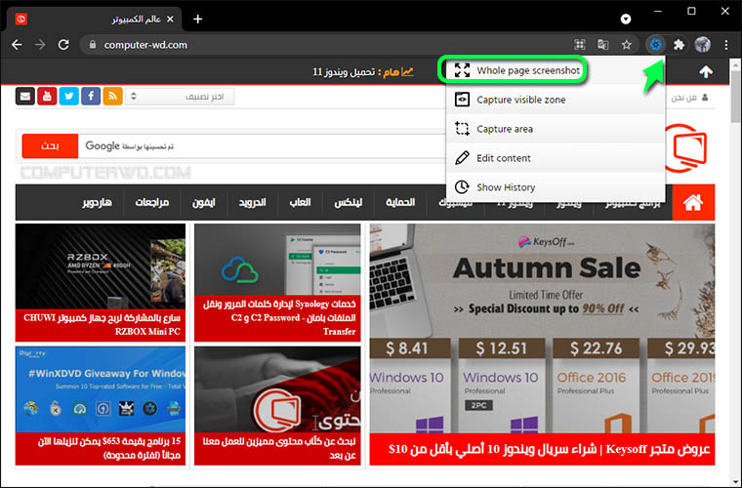Open the ايفون nav item
This screenshot has width=742, height=488.
point(203,202)
